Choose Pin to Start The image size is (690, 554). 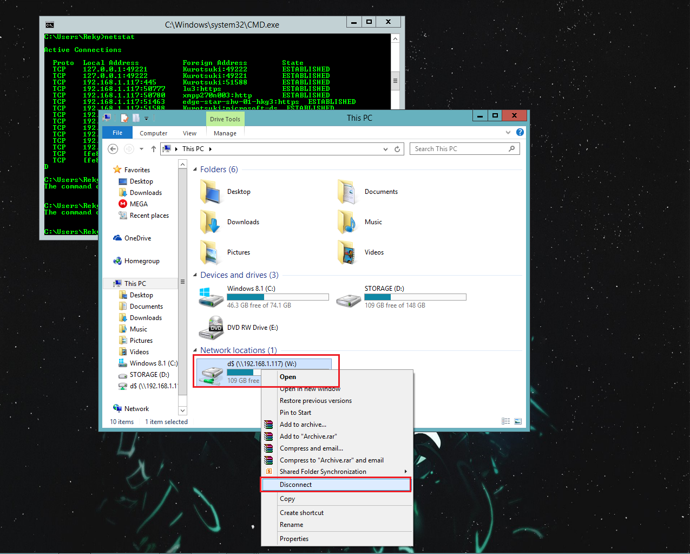coord(337,413)
